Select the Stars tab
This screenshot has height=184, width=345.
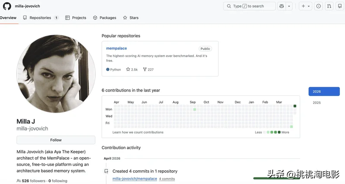point(131,18)
